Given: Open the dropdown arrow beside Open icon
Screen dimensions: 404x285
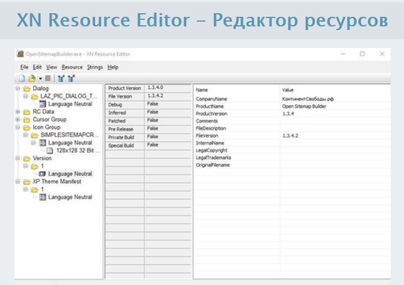Looking at the screenshot, I should (x=39, y=79).
